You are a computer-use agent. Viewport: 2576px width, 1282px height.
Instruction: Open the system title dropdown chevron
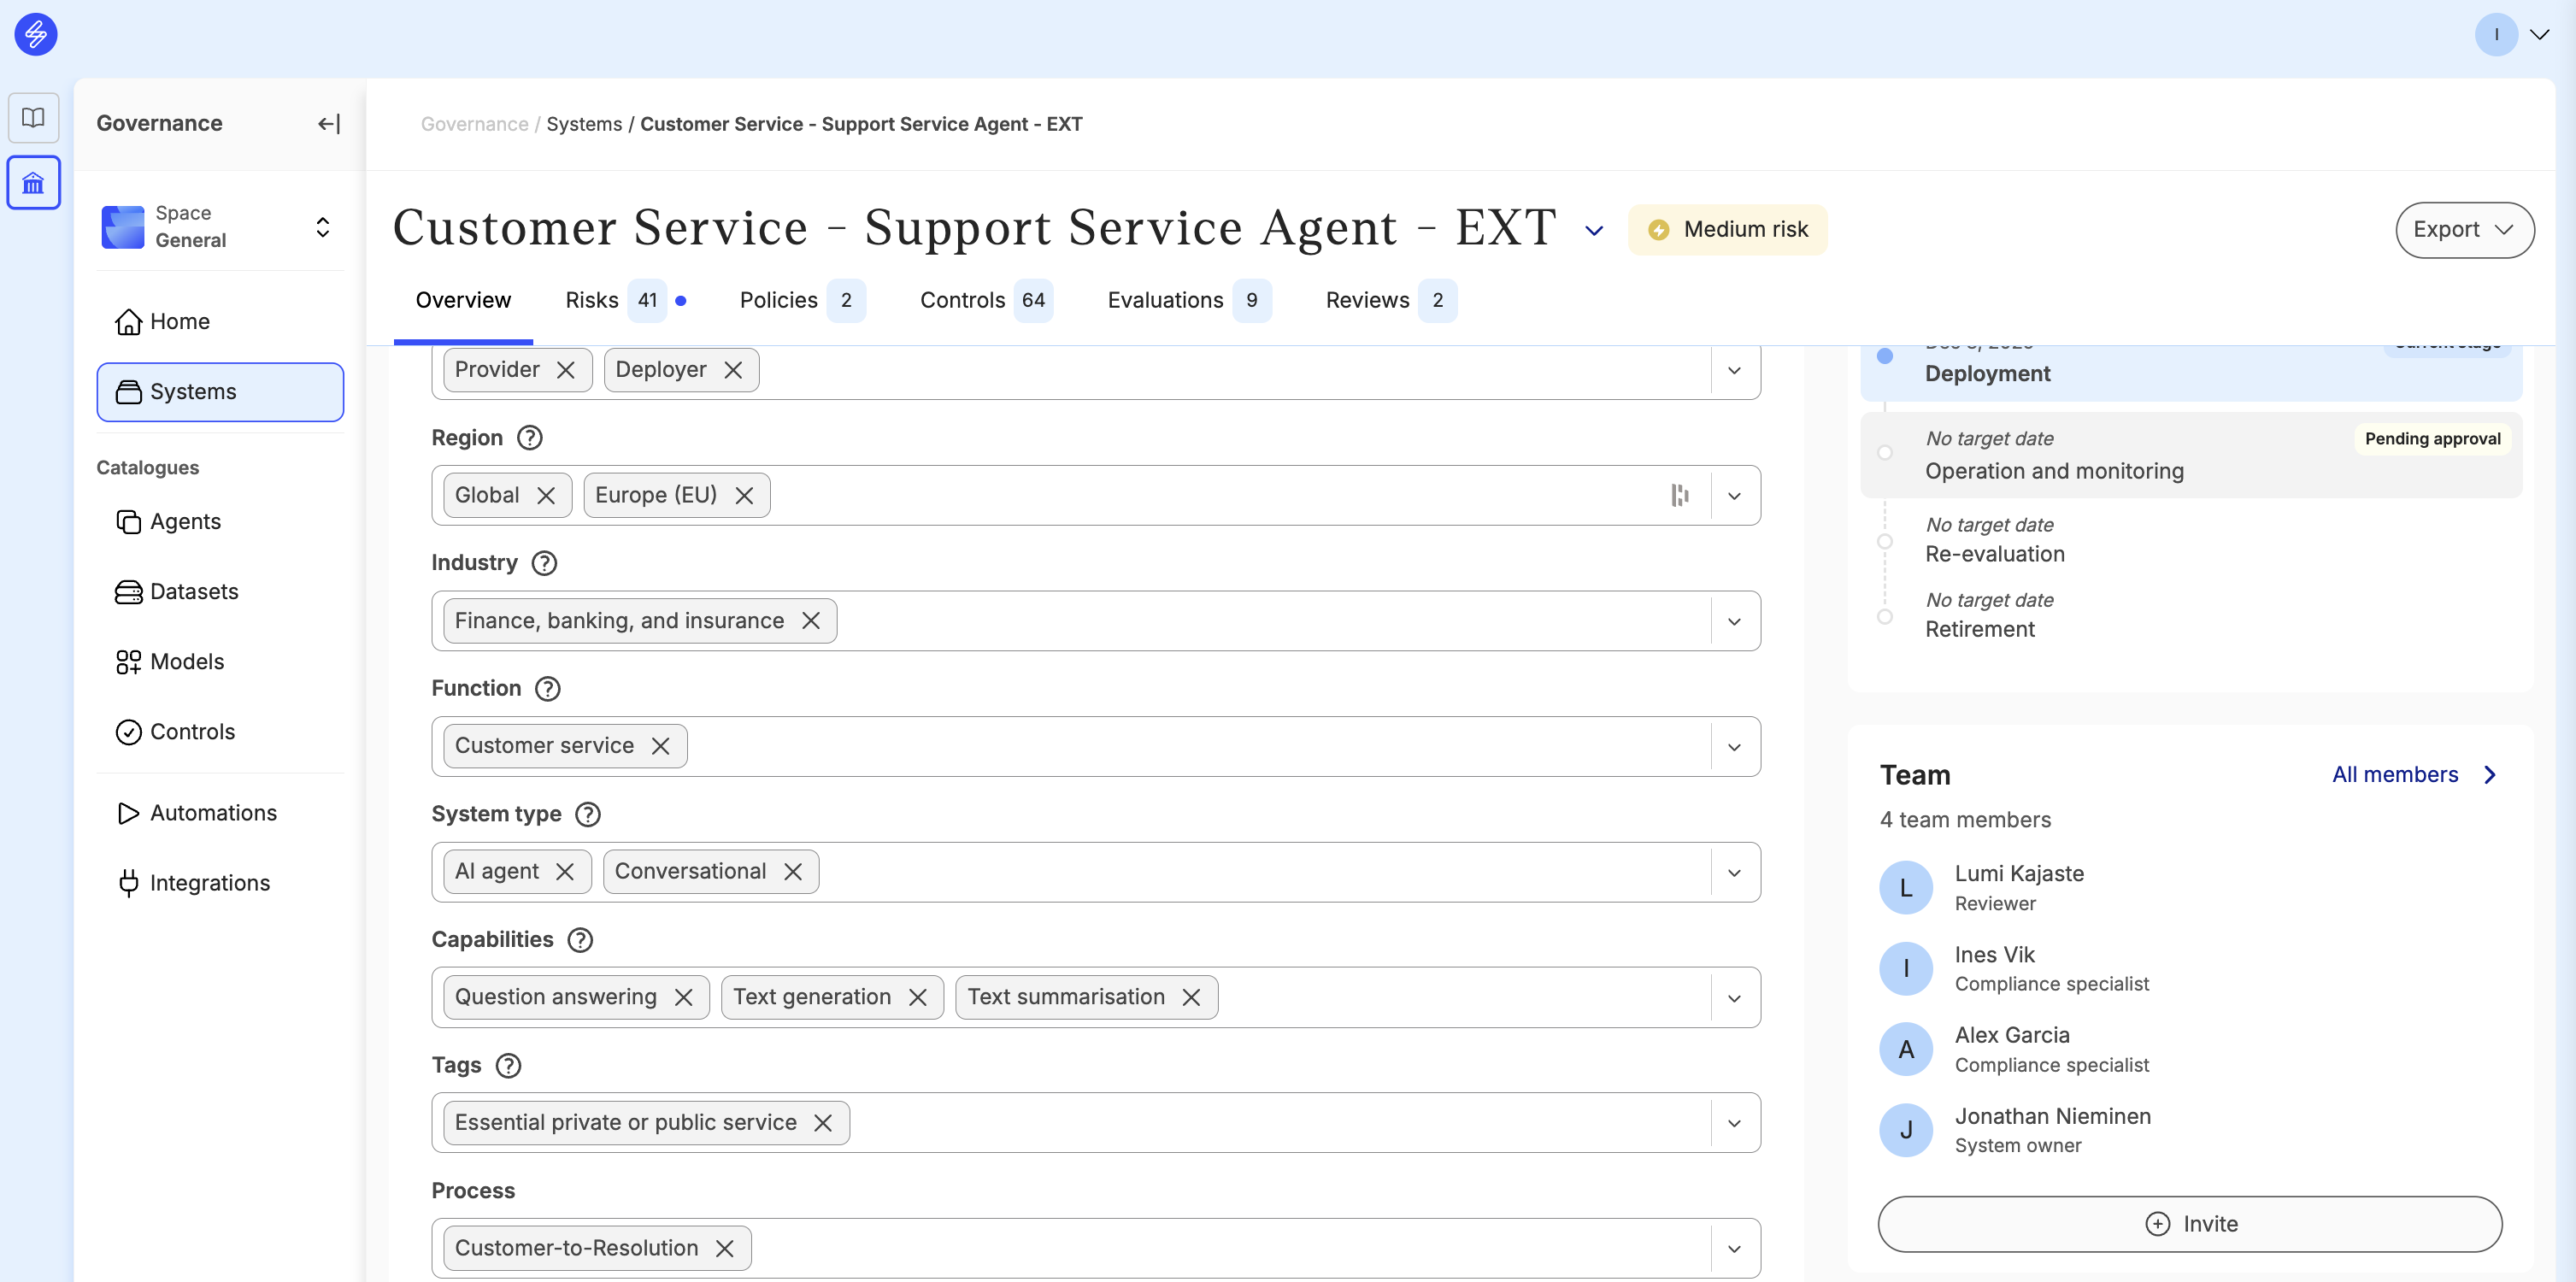coord(1594,231)
